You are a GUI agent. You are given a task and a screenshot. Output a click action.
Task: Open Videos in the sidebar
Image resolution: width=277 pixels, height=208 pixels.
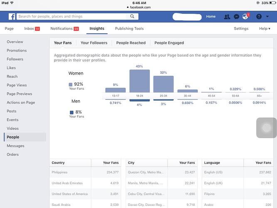(12, 129)
